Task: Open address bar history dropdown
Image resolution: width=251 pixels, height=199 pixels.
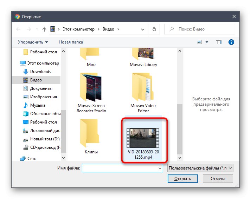Action: [x=142, y=29]
